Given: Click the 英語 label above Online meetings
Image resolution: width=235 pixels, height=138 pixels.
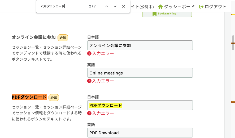Looking at the screenshot, I should point(91,65).
